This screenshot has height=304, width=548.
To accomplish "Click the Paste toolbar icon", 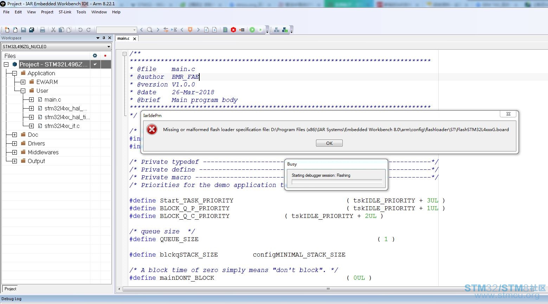I will pyautogui.click(x=69, y=30).
